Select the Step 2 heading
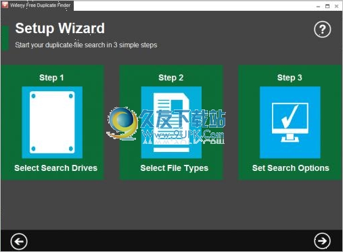Image resolution: width=343 pixels, height=252 pixels. (x=171, y=78)
